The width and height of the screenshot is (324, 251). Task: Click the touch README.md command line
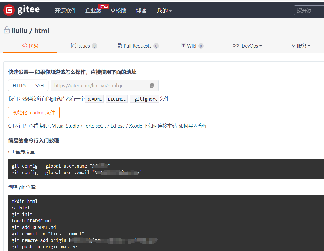31,221
